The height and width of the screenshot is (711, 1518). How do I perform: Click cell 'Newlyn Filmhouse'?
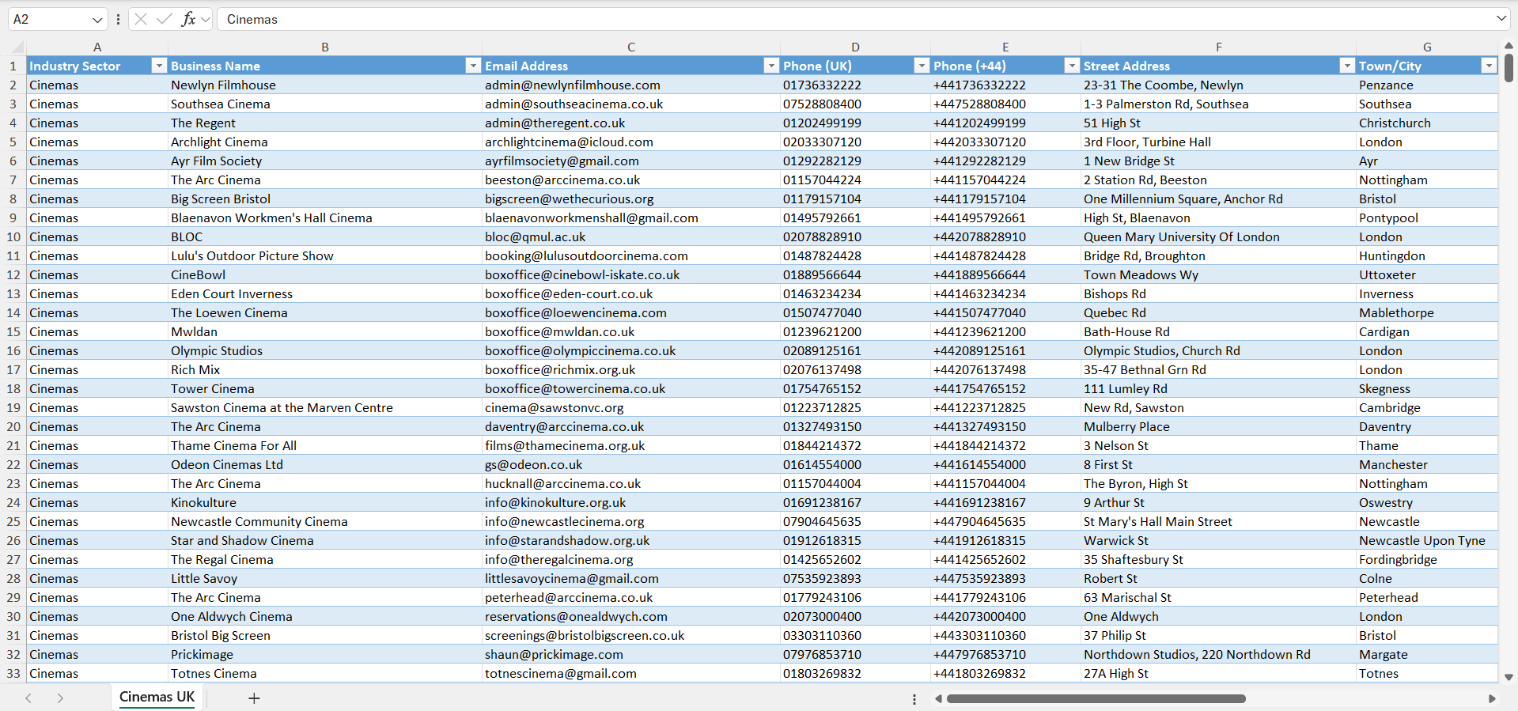[325, 85]
